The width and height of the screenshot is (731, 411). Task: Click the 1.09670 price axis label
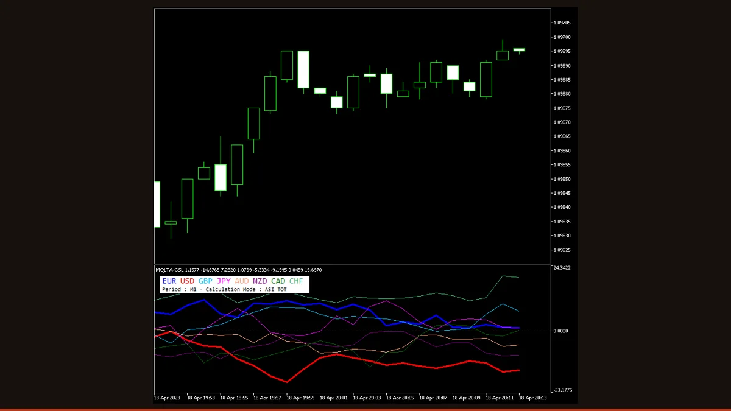click(x=562, y=122)
